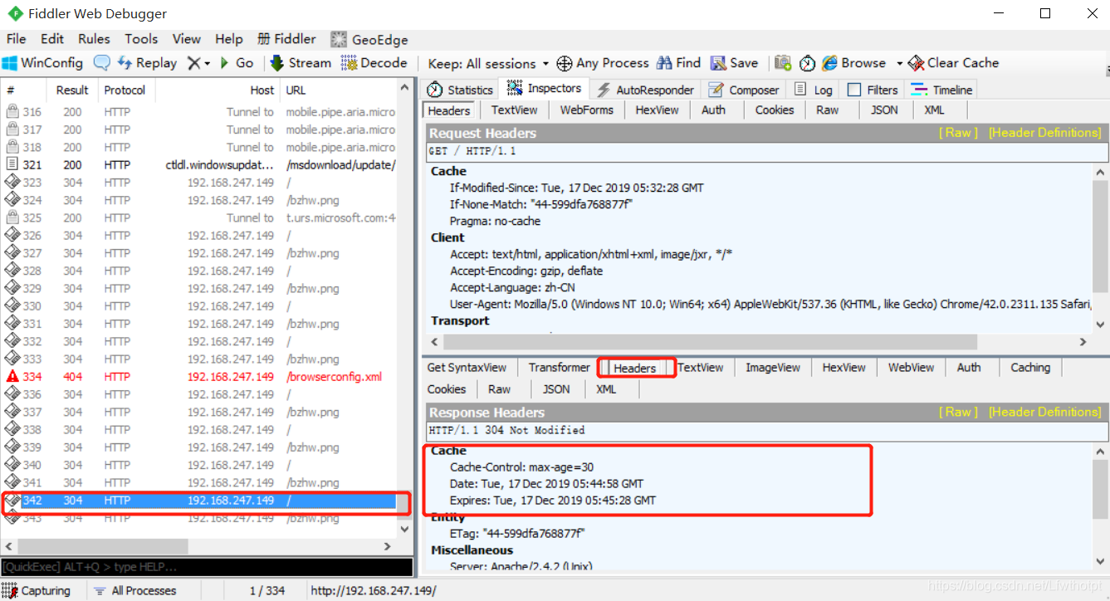Click the camera screenshot icon
Screen dimensions: 1110x601
point(783,63)
